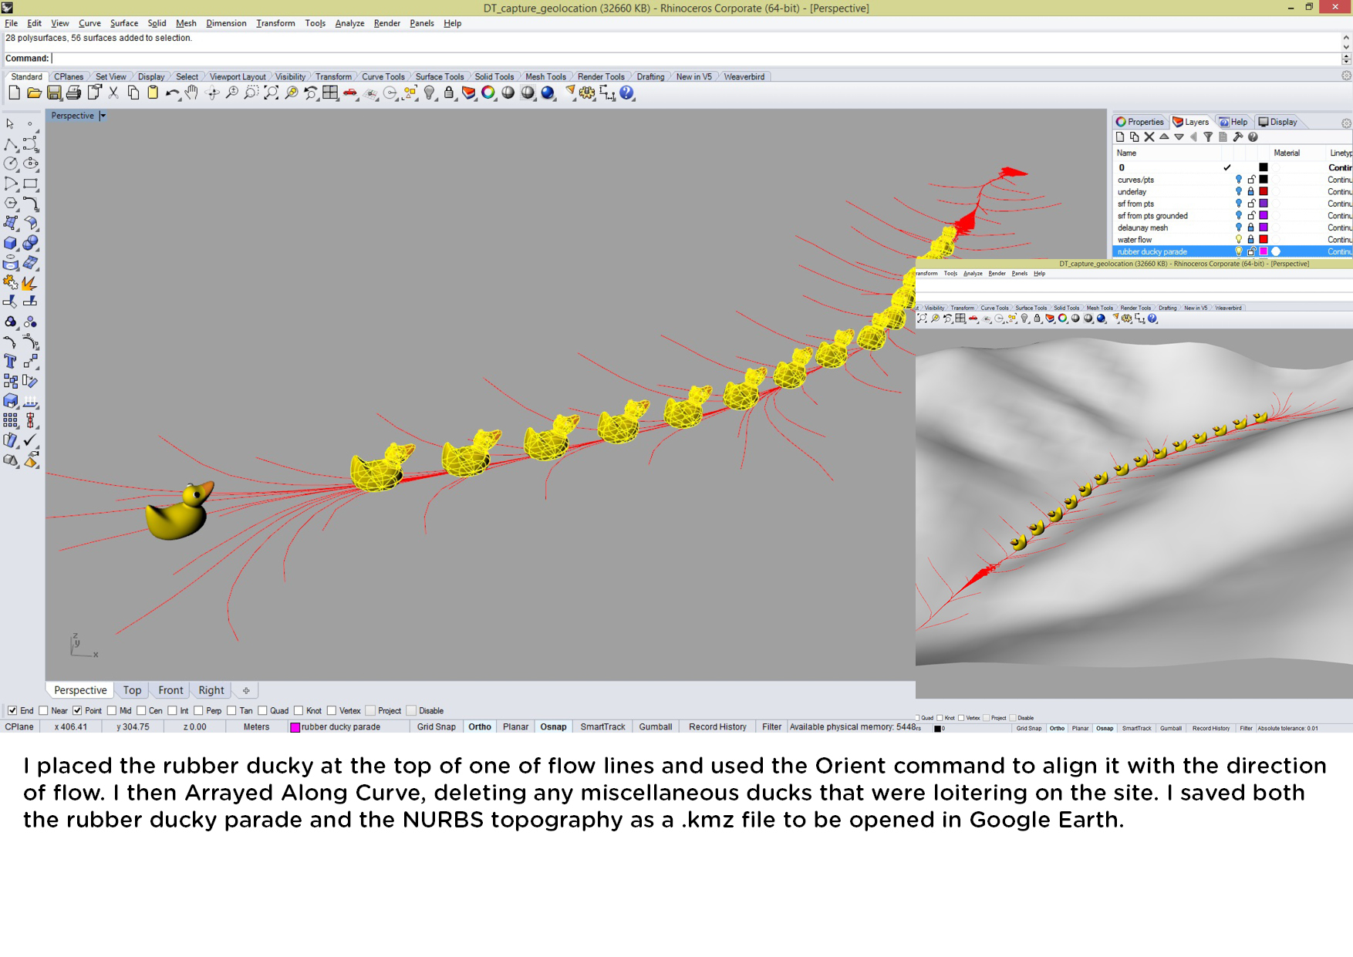Click the Undo arrow icon

pos(171,93)
